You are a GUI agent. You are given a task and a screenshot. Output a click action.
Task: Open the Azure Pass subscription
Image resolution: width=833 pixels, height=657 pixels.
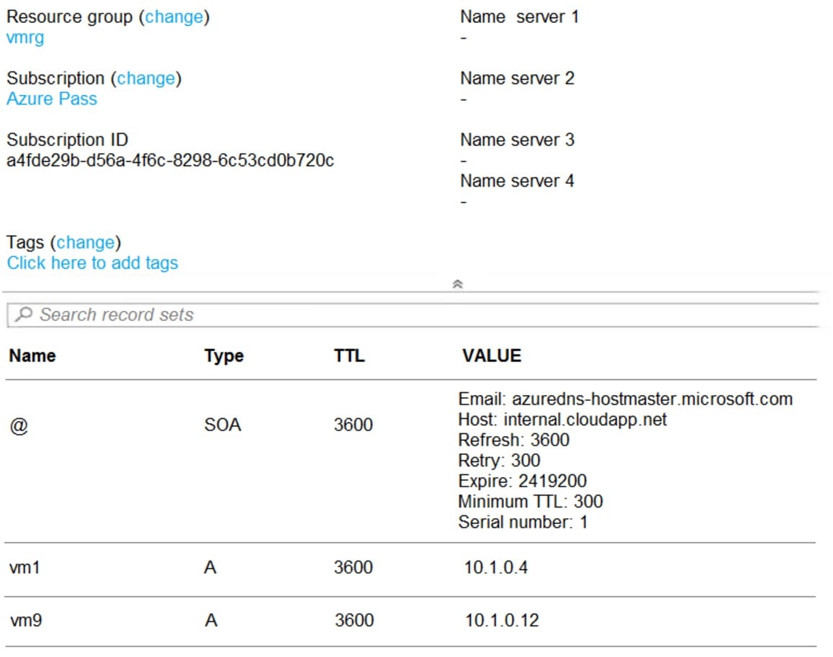[51, 99]
